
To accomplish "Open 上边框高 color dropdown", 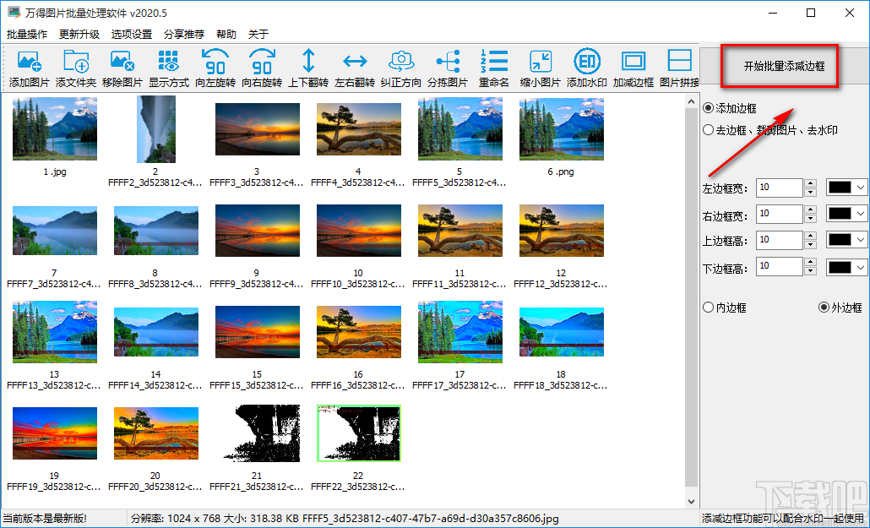I will click(861, 240).
